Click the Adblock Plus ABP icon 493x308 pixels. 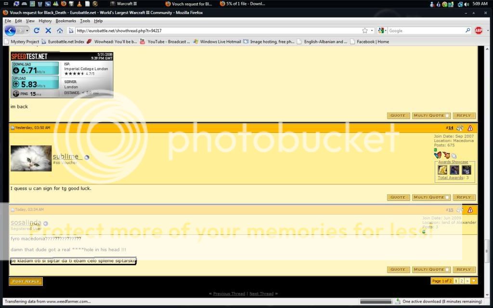click(479, 30)
